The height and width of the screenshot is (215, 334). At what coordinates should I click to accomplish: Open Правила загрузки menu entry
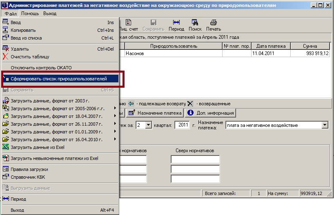pos(29,169)
